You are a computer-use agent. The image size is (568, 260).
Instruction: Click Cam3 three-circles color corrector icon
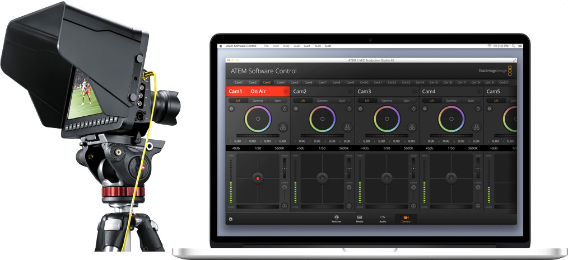(x=412, y=127)
